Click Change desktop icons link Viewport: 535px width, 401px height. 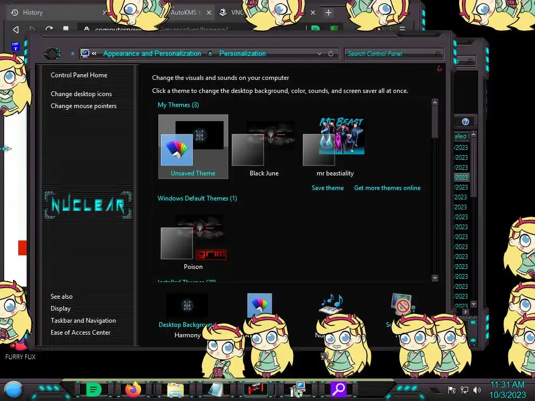tap(81, 94)
